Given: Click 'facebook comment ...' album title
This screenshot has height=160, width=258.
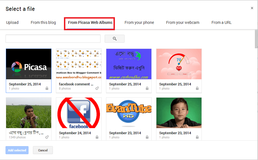Looking at the screenshot, I should point(76,84).
